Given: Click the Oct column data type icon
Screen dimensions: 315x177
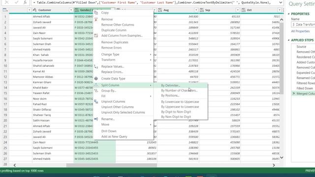Looking at the screenshot, I should pyautogui.click(x=244, y=10).
